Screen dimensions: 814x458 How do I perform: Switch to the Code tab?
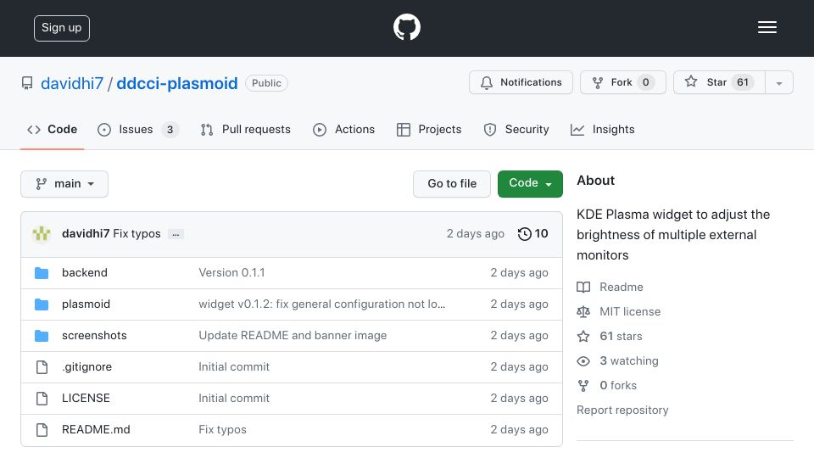pyautogui.click(x=52, y=129)
